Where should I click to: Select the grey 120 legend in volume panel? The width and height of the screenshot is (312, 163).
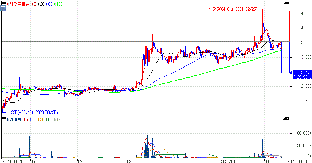click(58, 119)
